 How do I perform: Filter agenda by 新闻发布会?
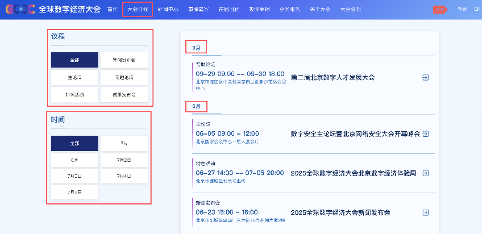tap(124, 60)
